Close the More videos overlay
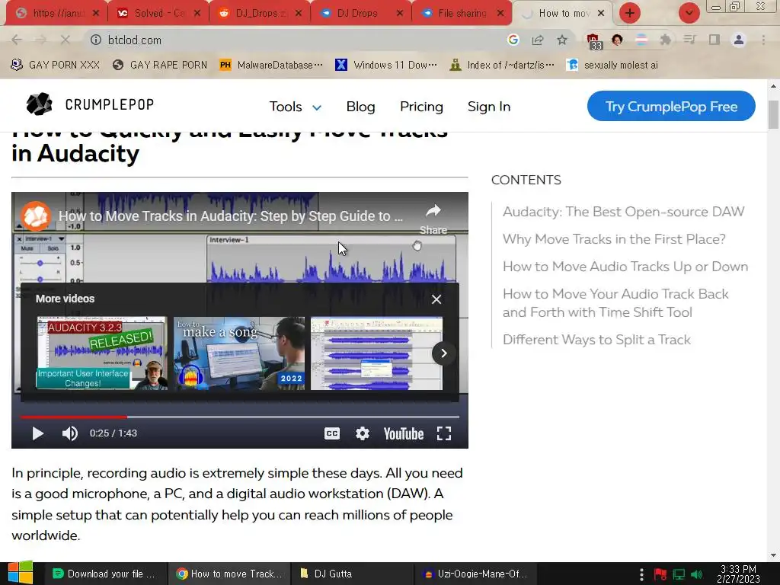 click(436, 299)
